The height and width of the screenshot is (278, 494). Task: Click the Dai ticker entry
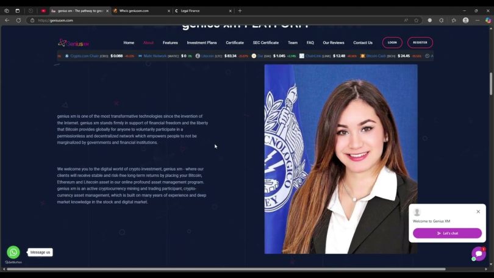[274, 56]
